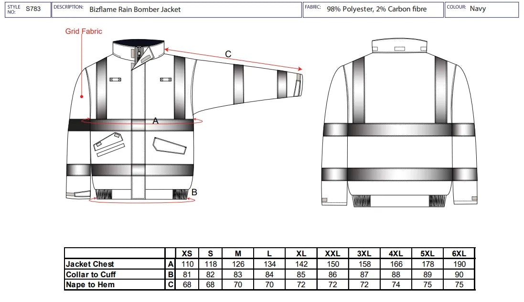Click the 74 Nape to Hem 4XL cell

click(396, 285)
